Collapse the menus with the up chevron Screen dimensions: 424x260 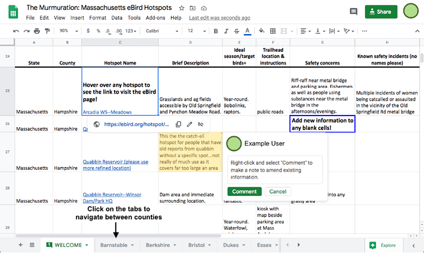coord(417,31)
